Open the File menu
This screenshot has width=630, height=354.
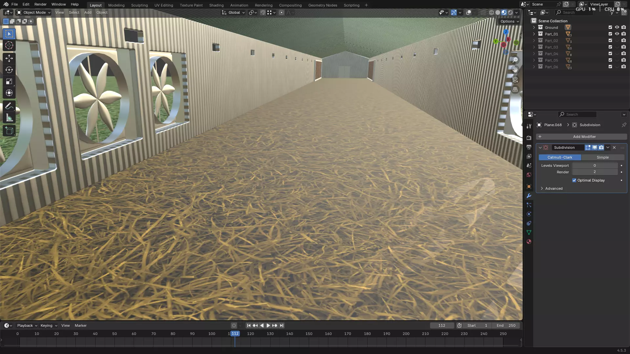pyautogui.click(x=14, y=4)
